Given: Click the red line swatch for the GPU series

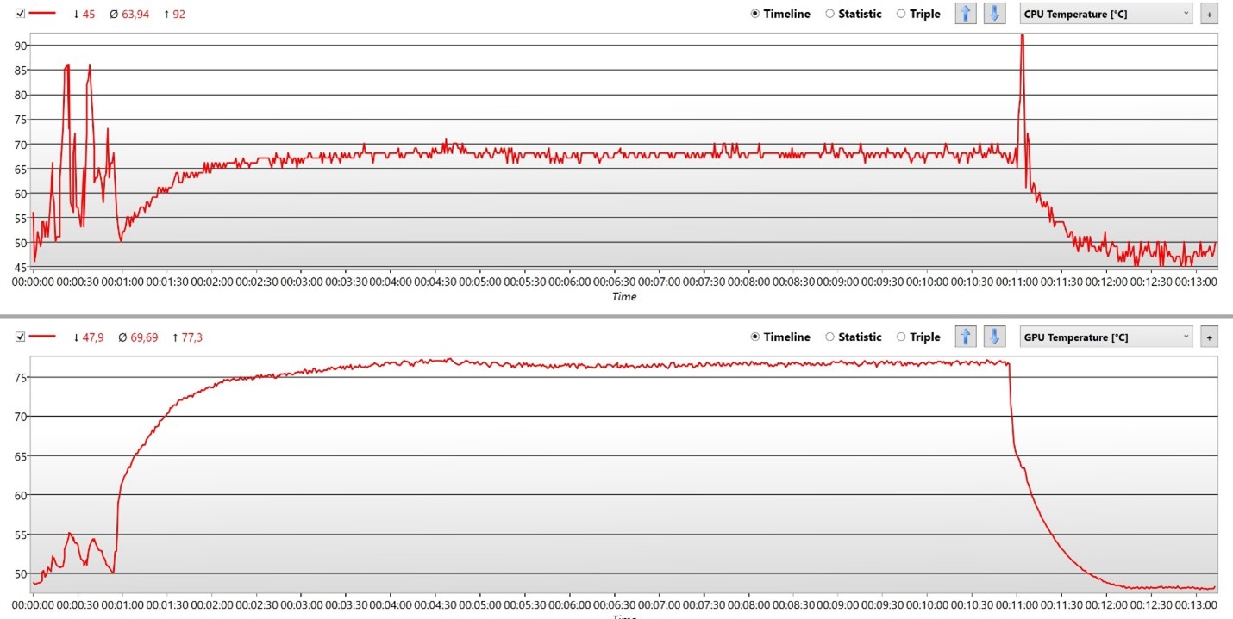Looking at the screenshot, I should tap(43, 337).
